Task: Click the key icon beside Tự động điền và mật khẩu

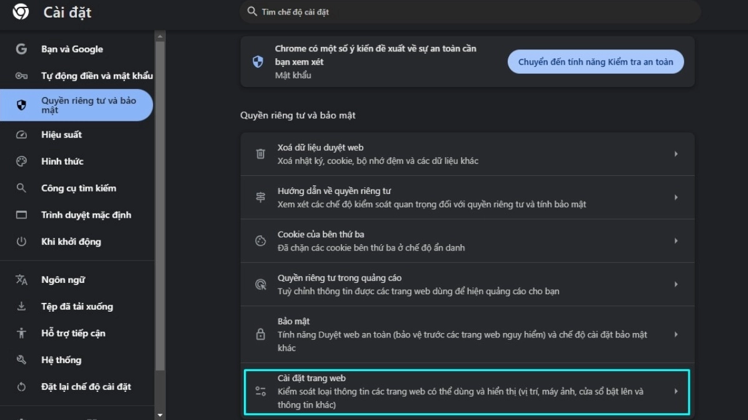Action: click(21, 76)
